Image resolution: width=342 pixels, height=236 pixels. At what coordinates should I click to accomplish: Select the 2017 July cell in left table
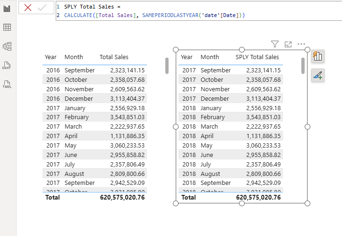tap(69, 164)
